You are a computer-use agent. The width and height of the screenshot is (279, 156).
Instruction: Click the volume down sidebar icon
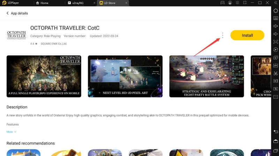[x=276, y=34]
